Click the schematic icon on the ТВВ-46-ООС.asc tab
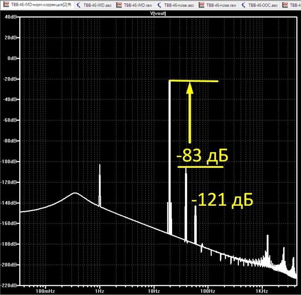 [x=243, y=5]
